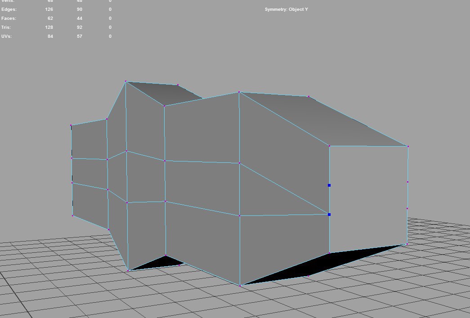Click the "UVs:" label in HUD

[7, 36]
